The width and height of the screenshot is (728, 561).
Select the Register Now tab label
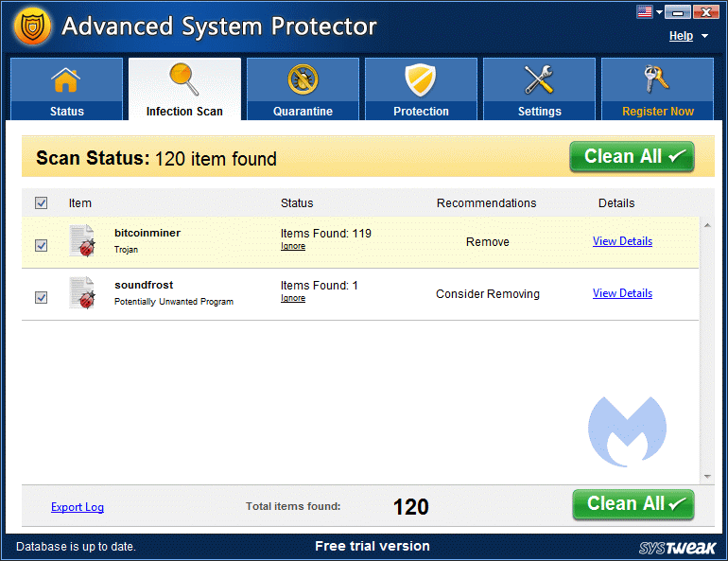coord(658,112)
